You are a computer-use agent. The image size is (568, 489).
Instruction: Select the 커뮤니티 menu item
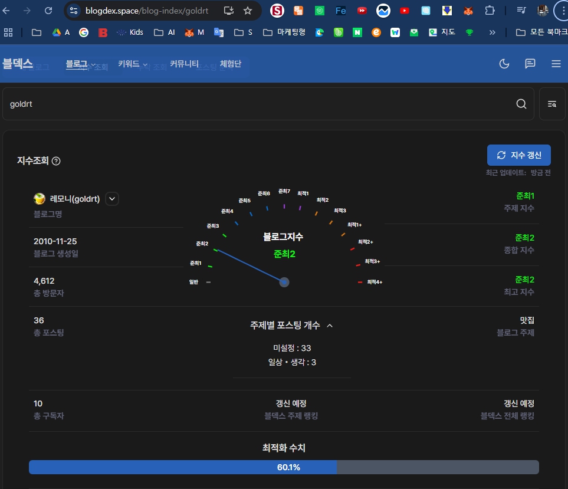(184, 64)
